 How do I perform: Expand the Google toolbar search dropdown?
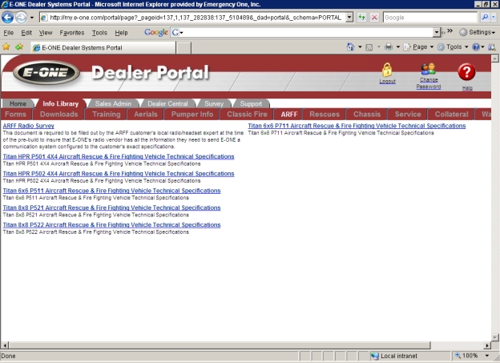coord(437,32)
